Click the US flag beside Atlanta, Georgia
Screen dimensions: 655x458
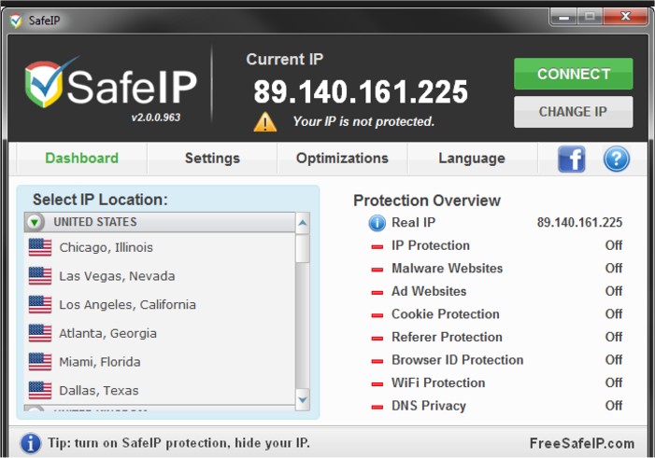40,333
